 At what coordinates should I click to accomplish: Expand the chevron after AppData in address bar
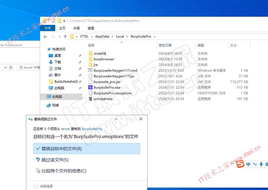[x=112, y=36]
